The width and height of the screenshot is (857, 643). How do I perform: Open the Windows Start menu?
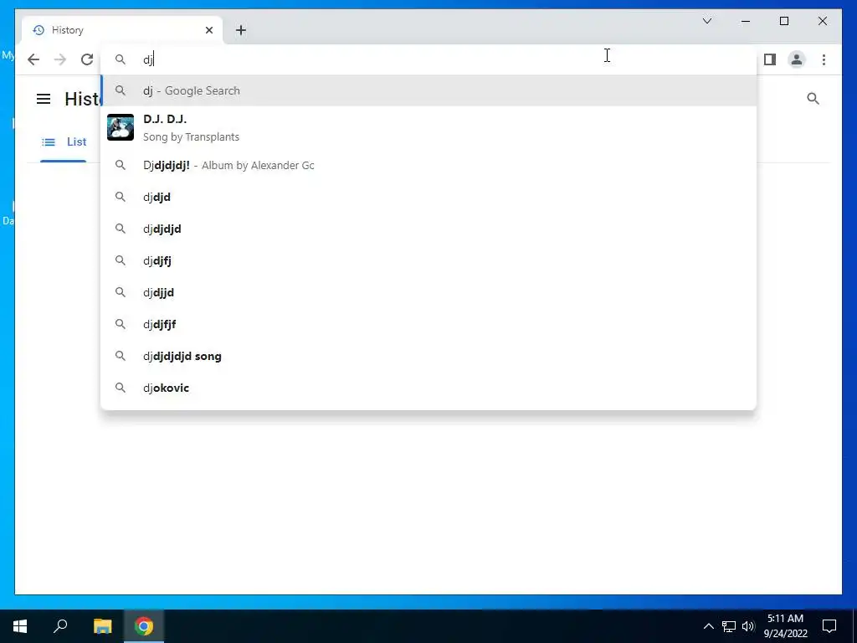[20, 626]
